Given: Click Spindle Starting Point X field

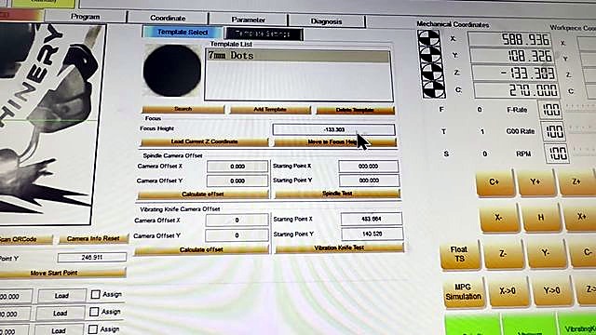Looking at the screenshot, I should pyautogui.click(x=369, y=167).
